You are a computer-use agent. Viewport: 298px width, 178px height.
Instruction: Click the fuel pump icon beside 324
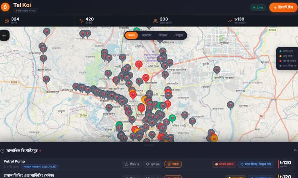[7, 21]
